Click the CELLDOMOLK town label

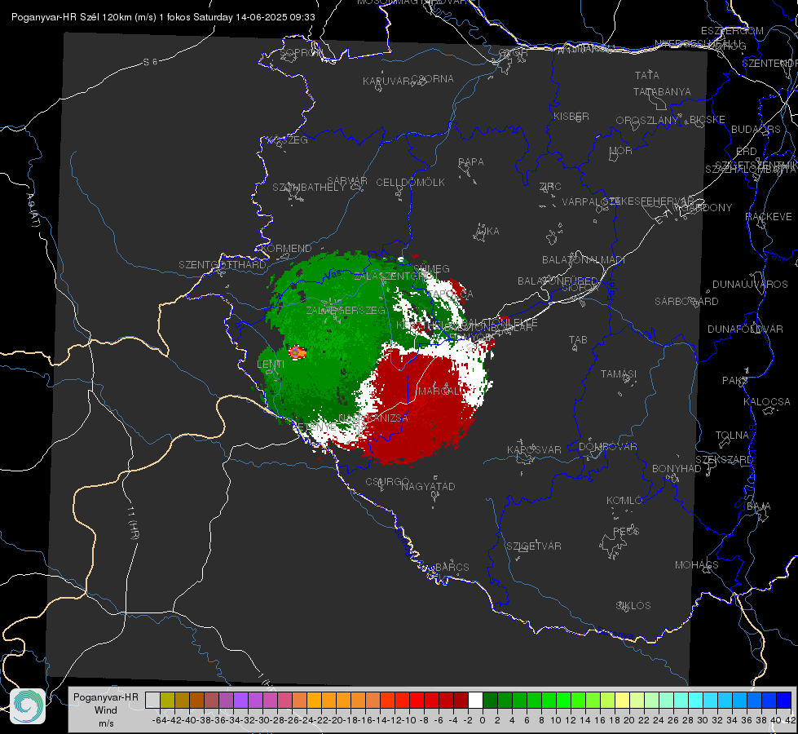click(410, 183)
